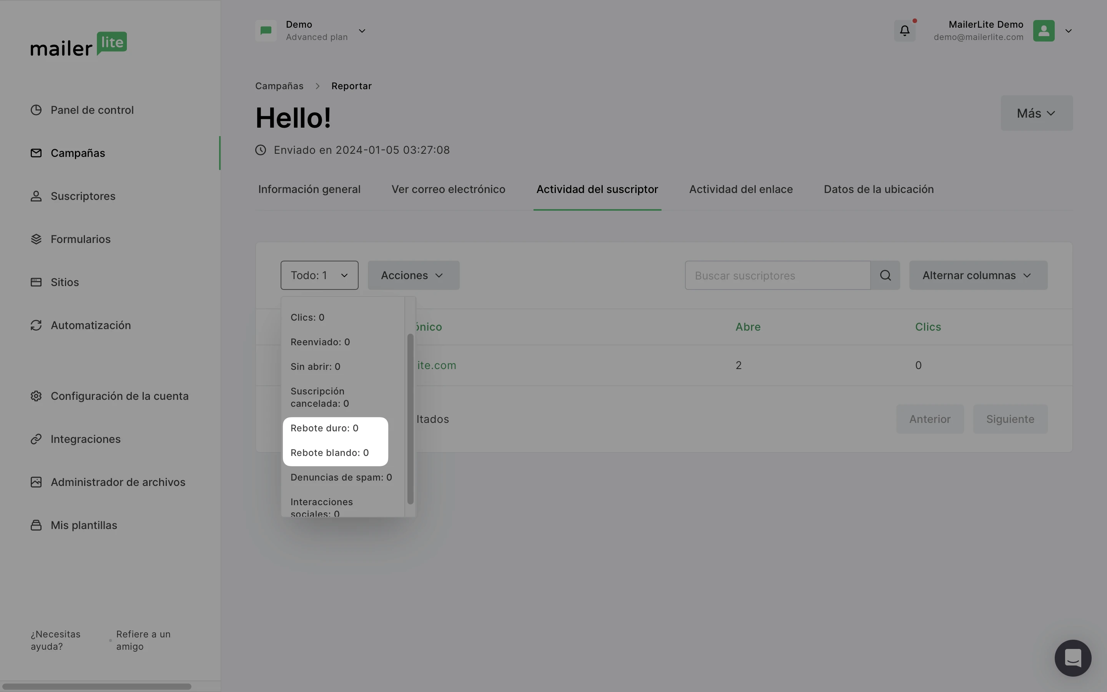Expand the Alternar columnas dropdown

pyautogui.click(x=978, y=275)
